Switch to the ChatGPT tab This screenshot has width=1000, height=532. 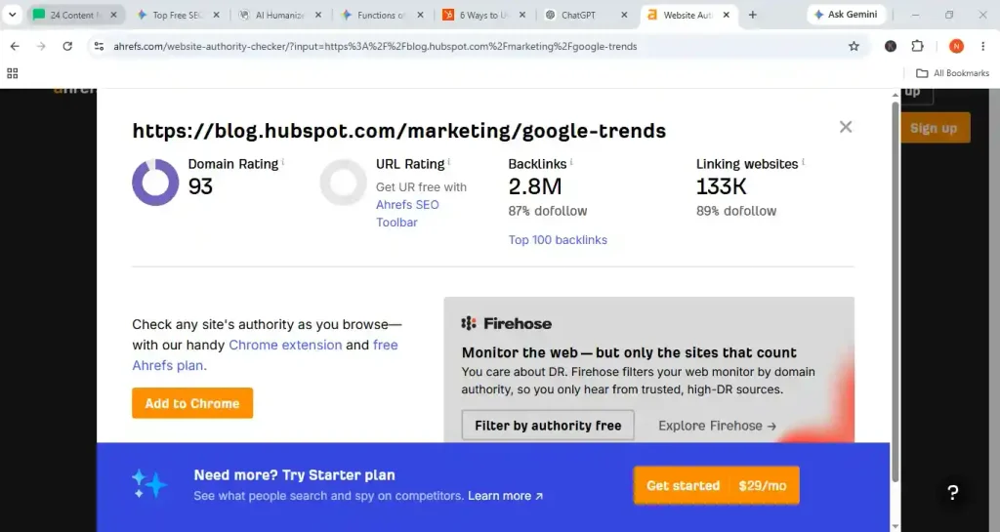(586, 15)
